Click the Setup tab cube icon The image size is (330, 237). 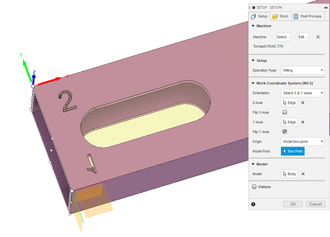coord(253,17)
